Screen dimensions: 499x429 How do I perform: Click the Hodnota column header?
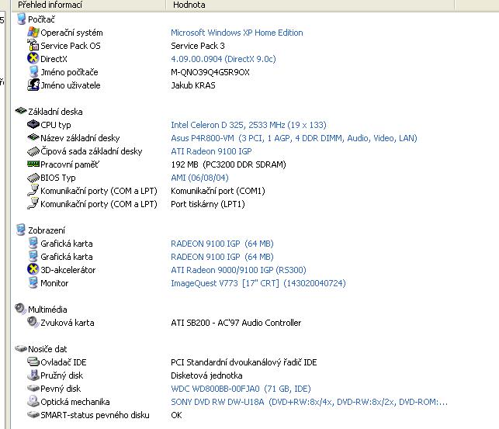(x=189, y=5)
